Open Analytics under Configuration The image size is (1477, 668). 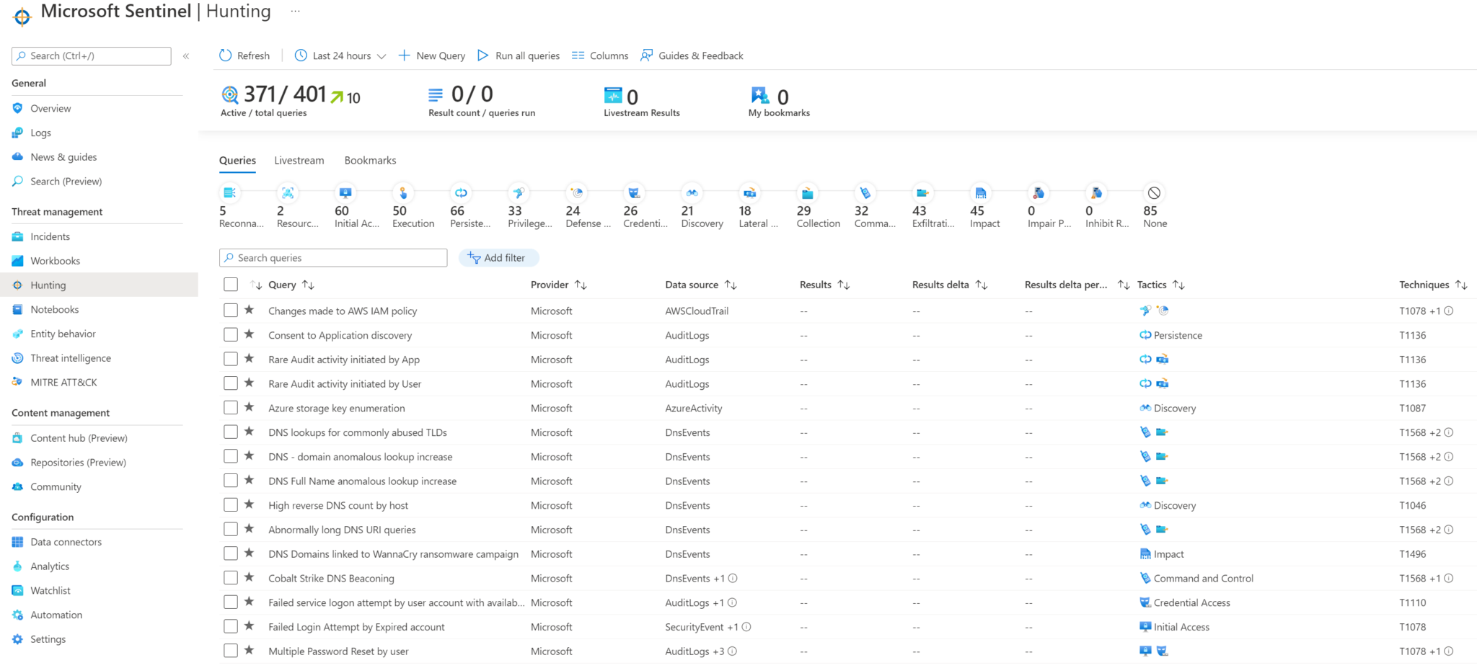tap(49, 566)
